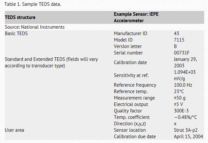Click the 'Reference frequency' field name
Viewport: 208px width, 143px height.
[135, 85]
